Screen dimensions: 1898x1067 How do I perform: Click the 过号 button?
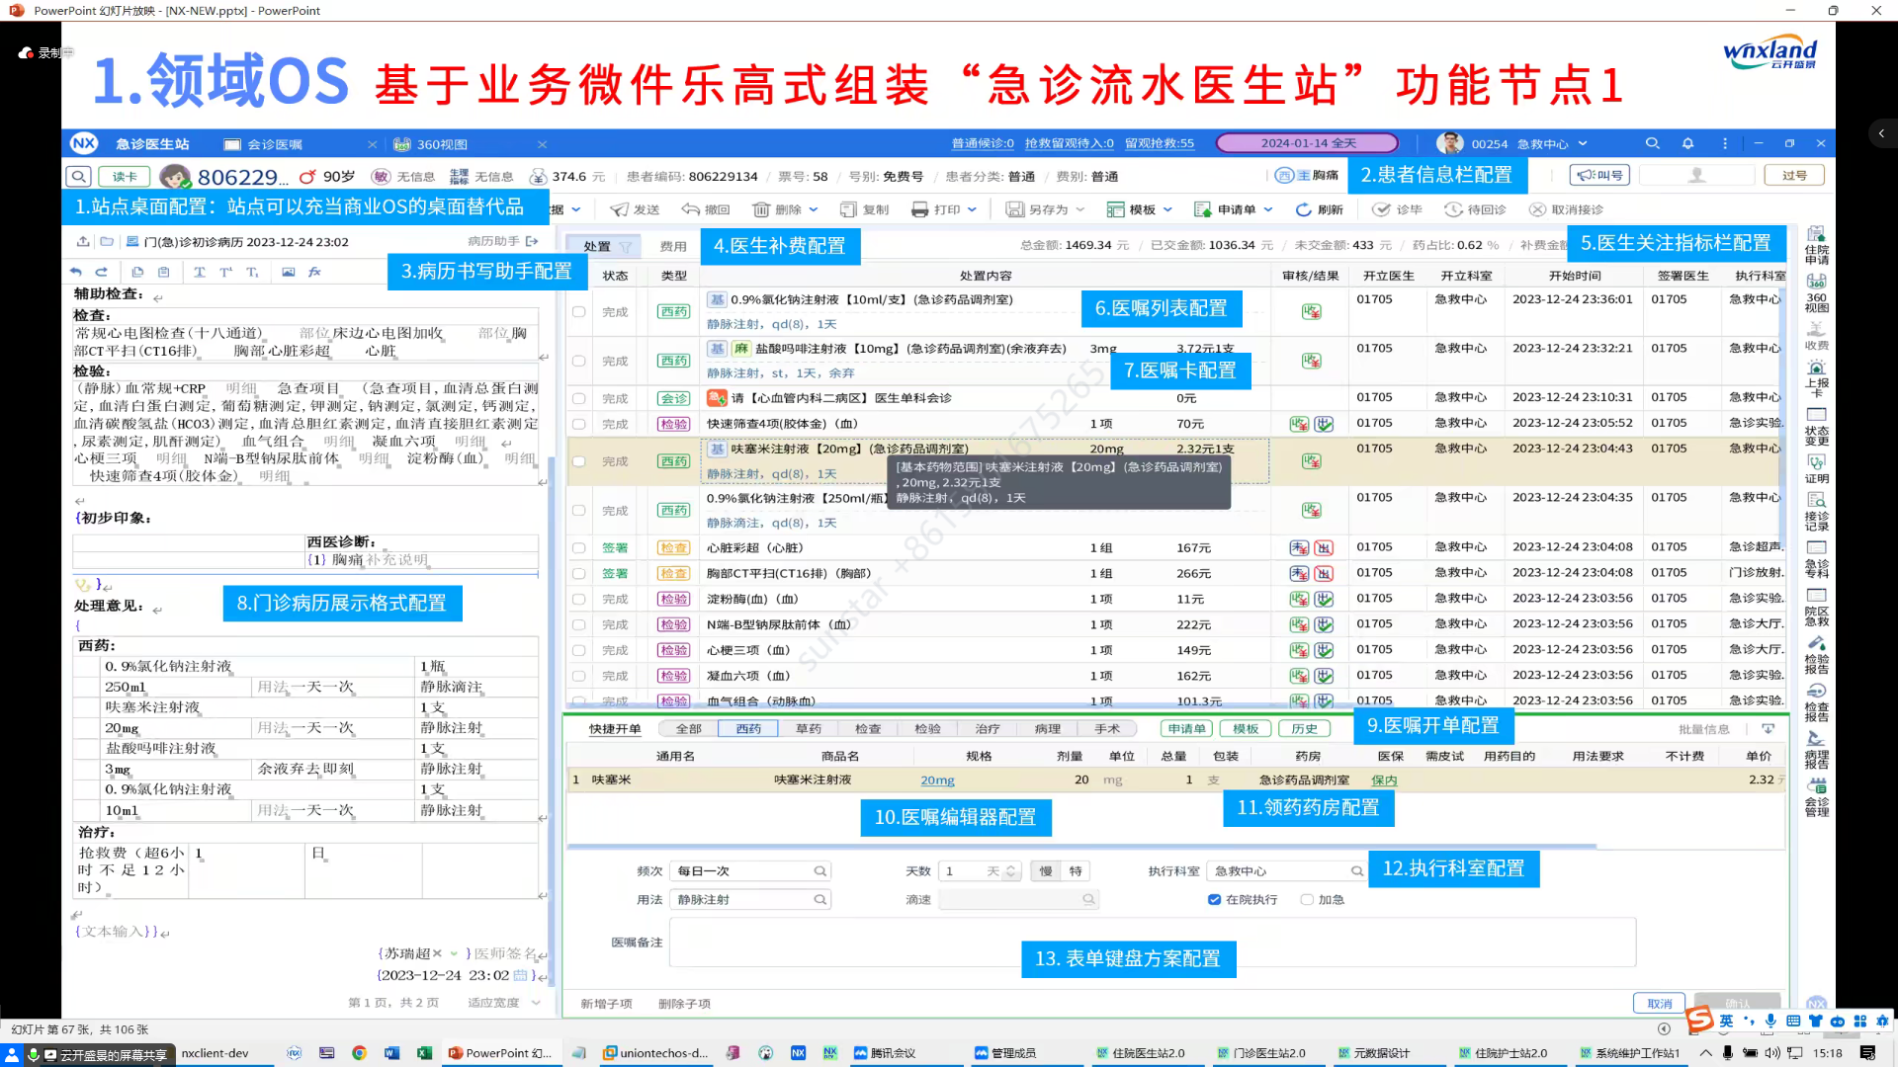pyautogui.click(x=1793, y=175)
